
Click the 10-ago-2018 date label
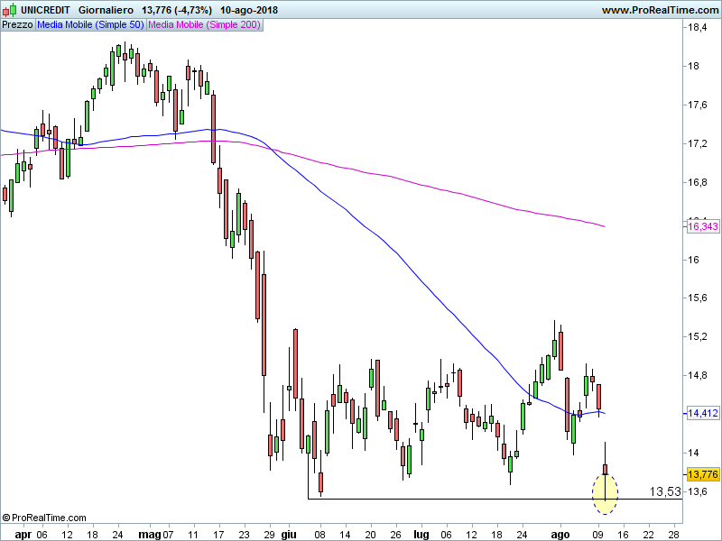tap(249, 10)
